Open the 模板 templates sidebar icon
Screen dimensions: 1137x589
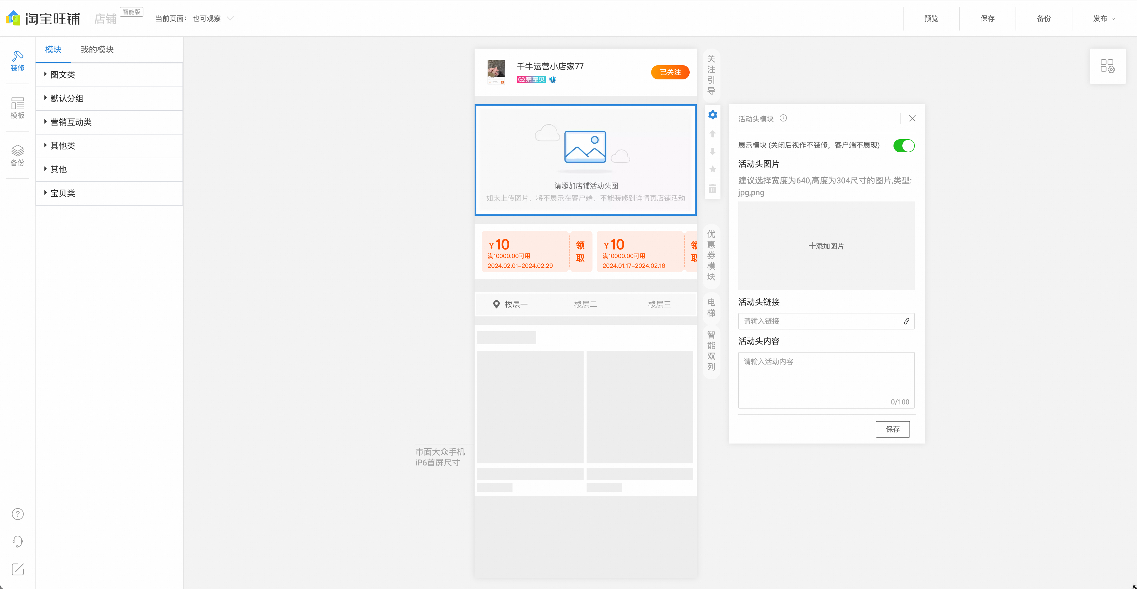[17, 108]
